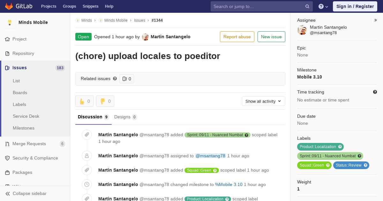This screenshot has height=201, width=383.
Task: Toggle the thumbs down reaction
Action: coord(105,101)
